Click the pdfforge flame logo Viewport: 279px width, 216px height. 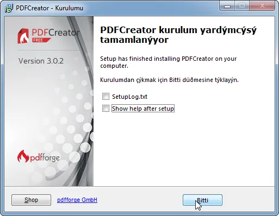pyautogui.click(x=39, y=156)
